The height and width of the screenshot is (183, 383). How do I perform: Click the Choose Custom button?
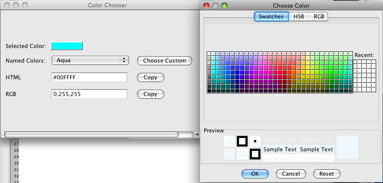[165, 61]
